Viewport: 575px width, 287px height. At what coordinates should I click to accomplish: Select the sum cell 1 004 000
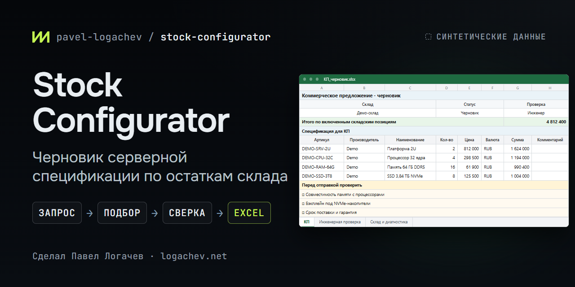coord(518,176)
